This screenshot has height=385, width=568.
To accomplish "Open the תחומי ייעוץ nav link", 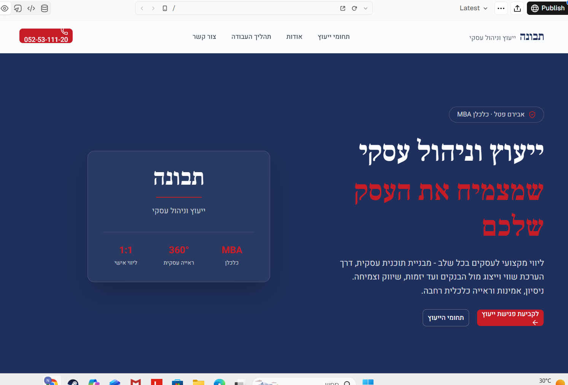I will [x=334, y=37].
